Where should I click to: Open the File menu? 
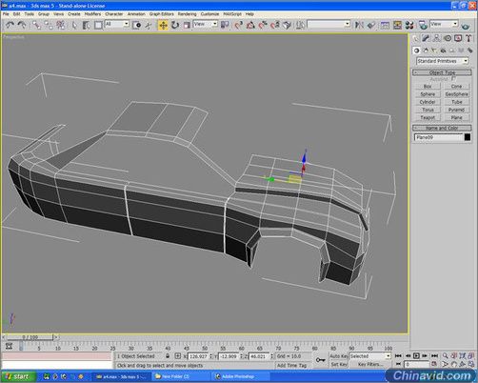point(6,14)
